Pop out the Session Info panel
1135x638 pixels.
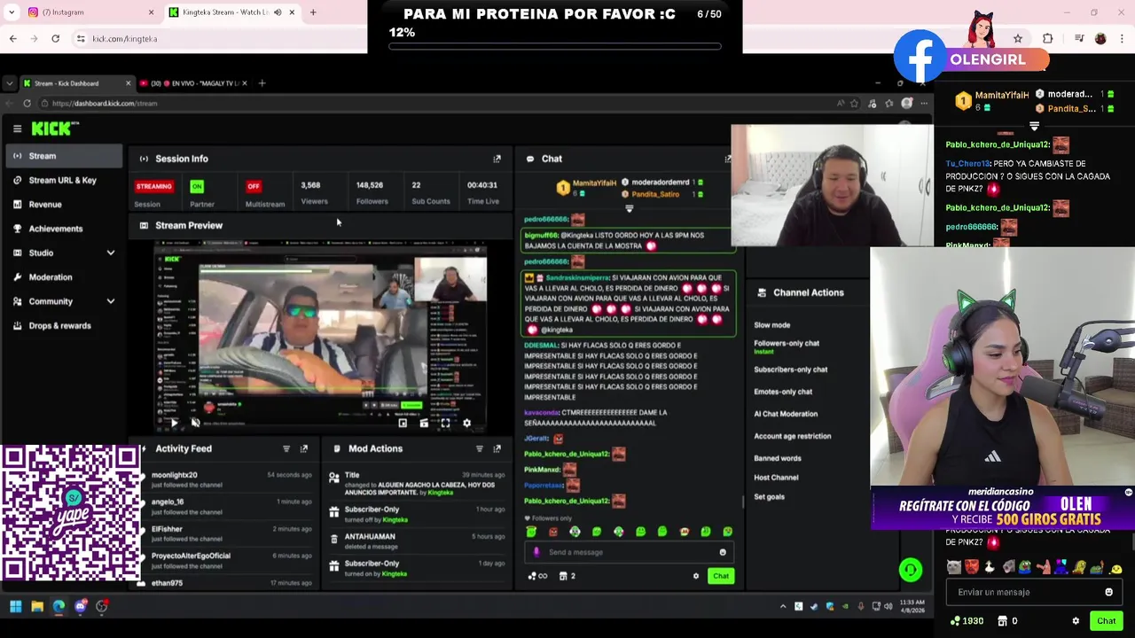pos(497,159)
